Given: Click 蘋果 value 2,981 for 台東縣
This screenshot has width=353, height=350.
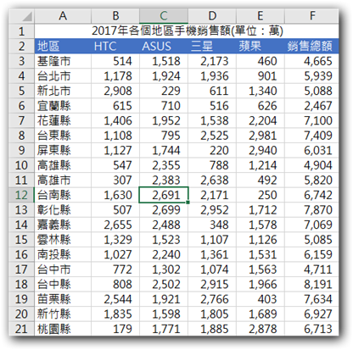Looking at the screenshot, I should 261,136.
